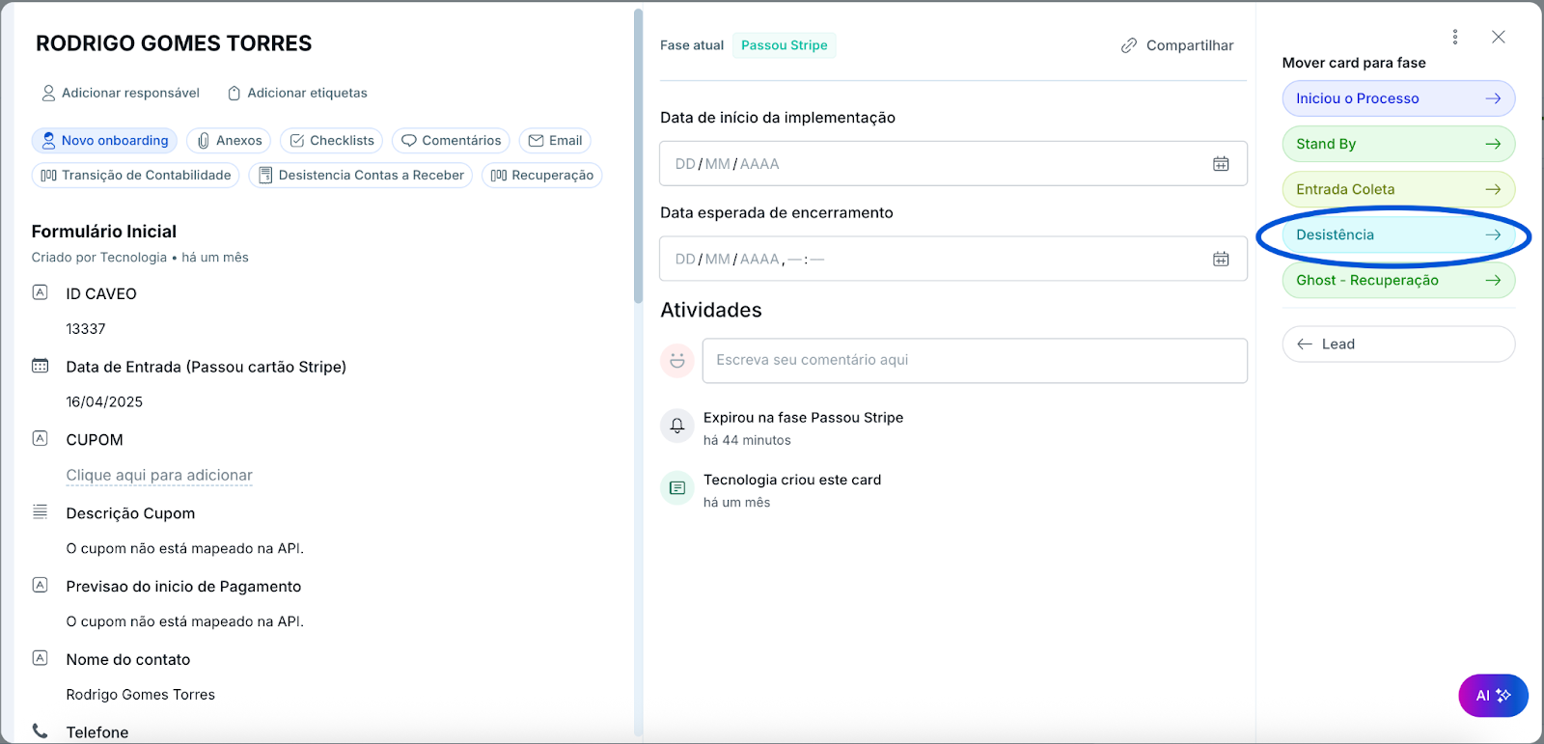Click the card-created activity icon
This screenshot has width=1544, height=744.
[677, 488]
